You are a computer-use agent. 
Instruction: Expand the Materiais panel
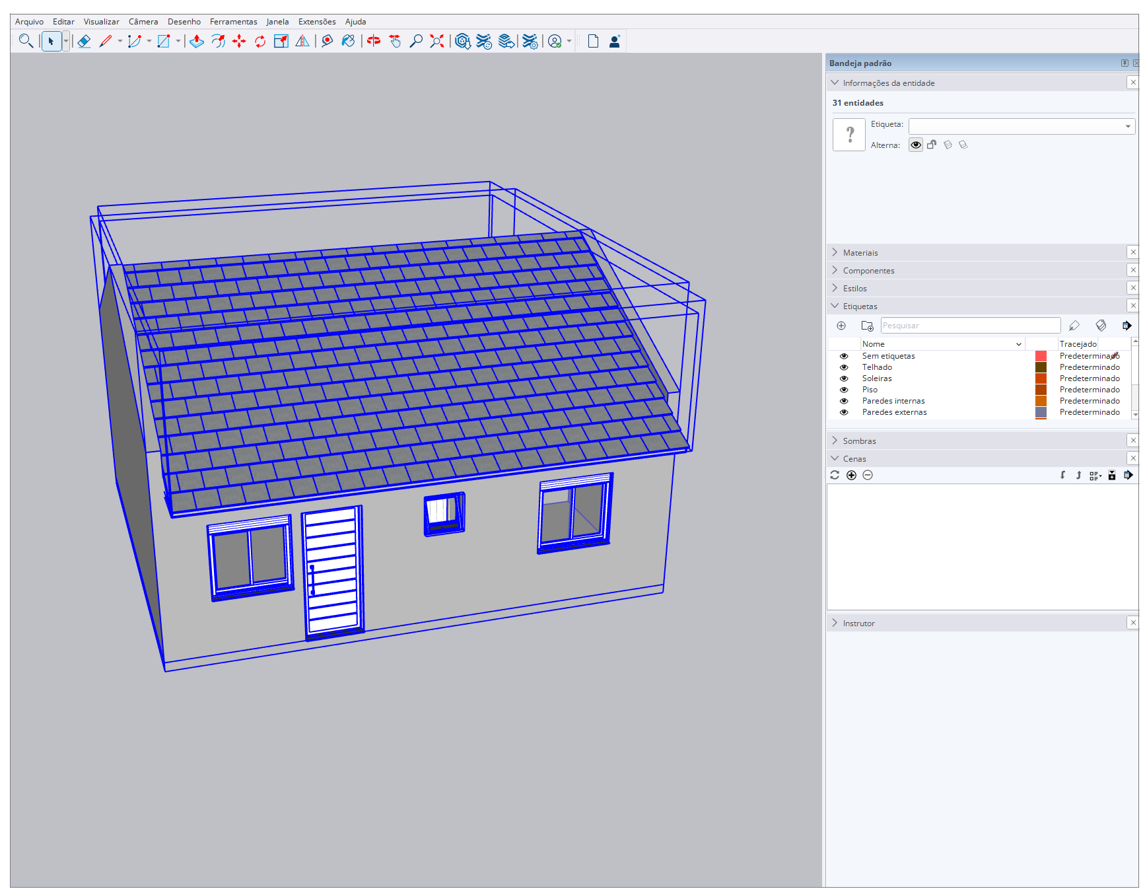(x=860, y=253)
